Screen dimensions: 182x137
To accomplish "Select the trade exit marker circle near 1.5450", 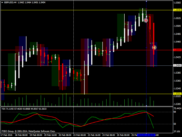I will click(154, 48).
